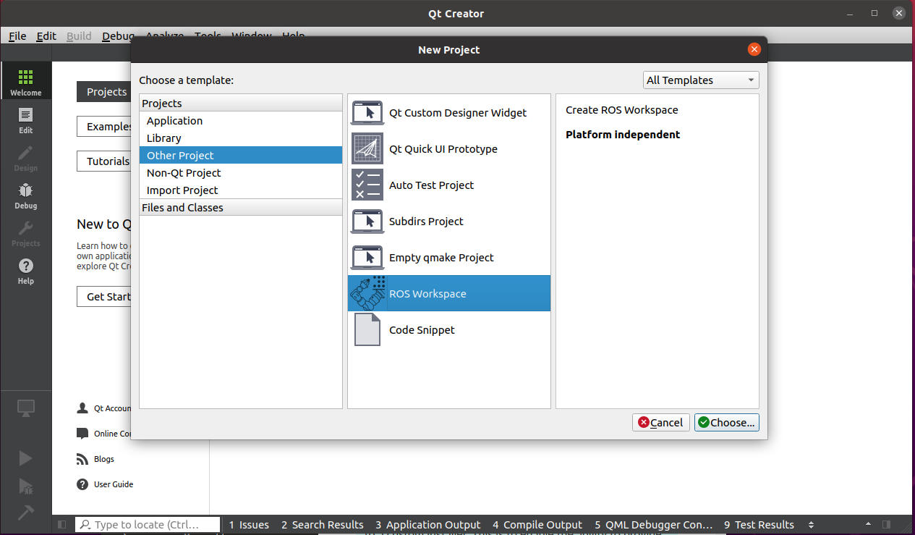The image size is (915, 535).
Task: Click the Projects button on Welcome page
Action: tap(104, 92)
